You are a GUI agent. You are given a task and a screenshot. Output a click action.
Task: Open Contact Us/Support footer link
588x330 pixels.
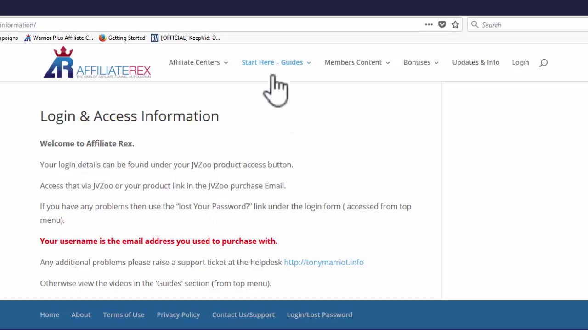click(243, 314)
